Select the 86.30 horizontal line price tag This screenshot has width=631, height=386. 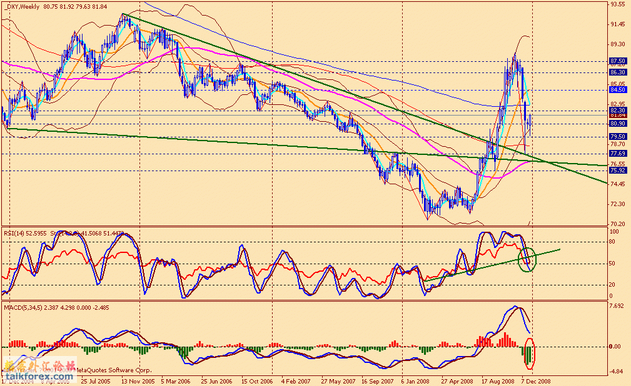618,72
